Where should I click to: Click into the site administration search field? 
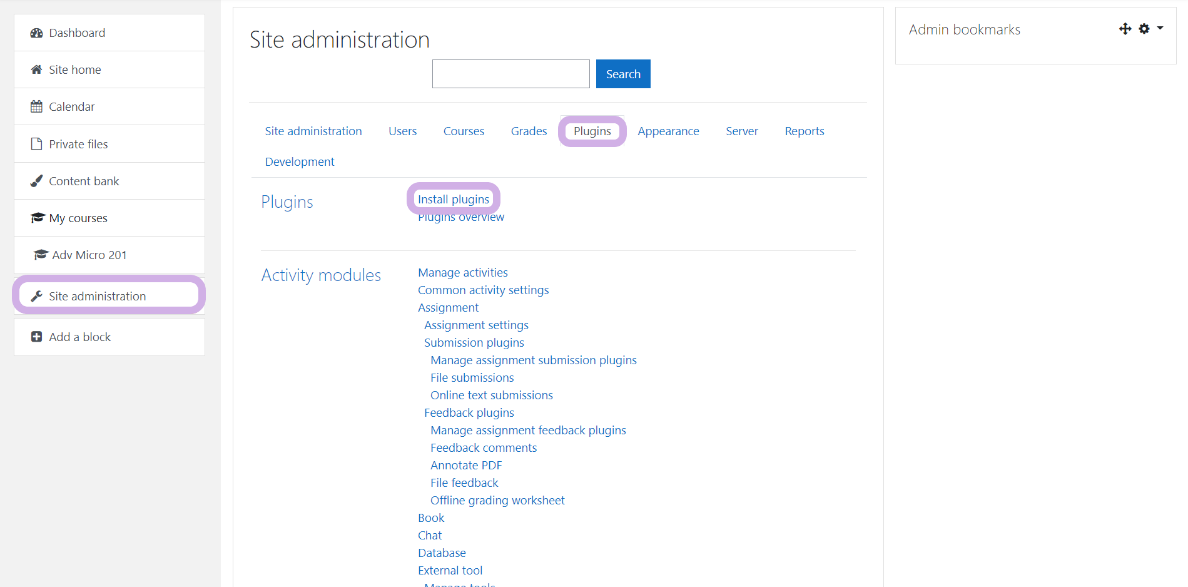pos(510,74)
